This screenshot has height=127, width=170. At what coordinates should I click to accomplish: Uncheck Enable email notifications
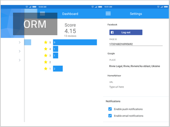pos(110,116)
